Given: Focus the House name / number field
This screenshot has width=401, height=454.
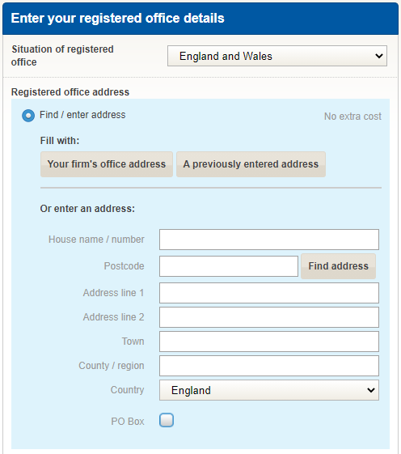Looking at the screenshot, I should tap(268, 240).
